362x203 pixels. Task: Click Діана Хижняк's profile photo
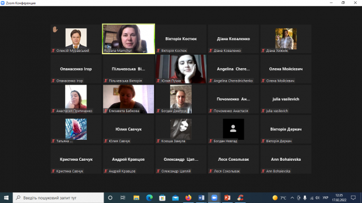click(x=286, y=39)
